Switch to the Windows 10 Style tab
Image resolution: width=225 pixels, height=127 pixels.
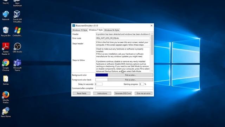80,30
